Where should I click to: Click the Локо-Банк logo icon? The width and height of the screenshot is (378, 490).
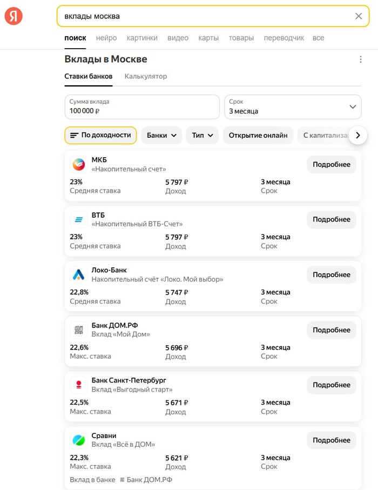(78, 275)
